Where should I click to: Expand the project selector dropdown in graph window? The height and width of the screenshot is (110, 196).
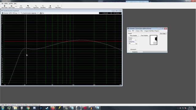19,13
